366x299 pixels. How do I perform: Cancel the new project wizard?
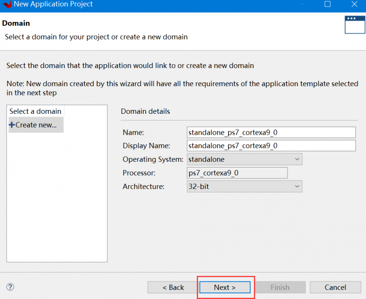[335, 287]
